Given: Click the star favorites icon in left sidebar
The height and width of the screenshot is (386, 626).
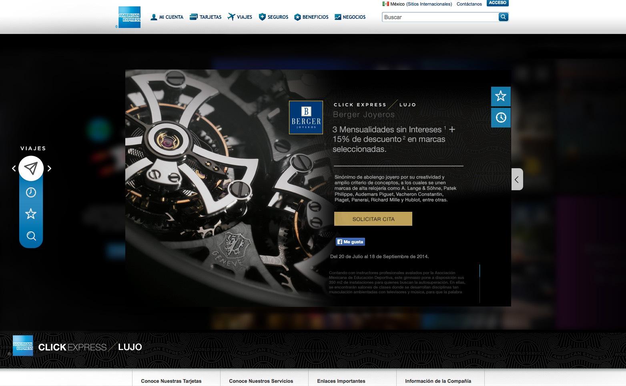Looking at the screenshot, I should pos(31,214).
